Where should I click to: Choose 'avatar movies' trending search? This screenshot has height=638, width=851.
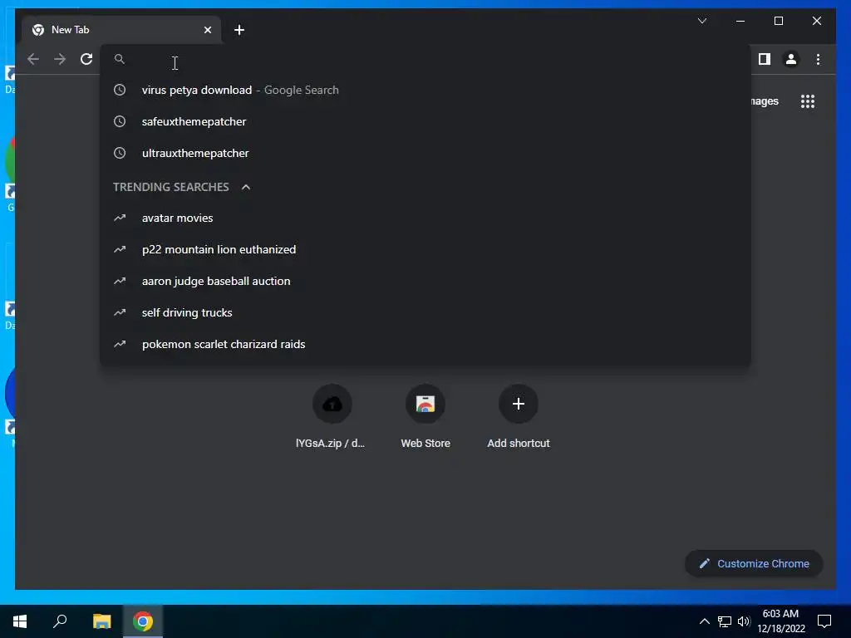click(425, 218)
